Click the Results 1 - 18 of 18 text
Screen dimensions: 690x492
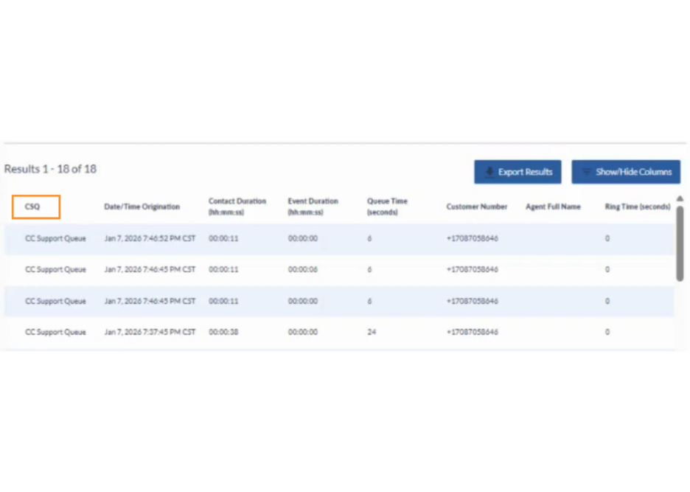[50, 169]
